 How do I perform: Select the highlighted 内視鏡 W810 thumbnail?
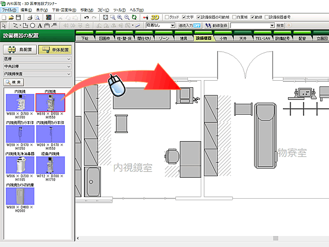pos(50,103)
